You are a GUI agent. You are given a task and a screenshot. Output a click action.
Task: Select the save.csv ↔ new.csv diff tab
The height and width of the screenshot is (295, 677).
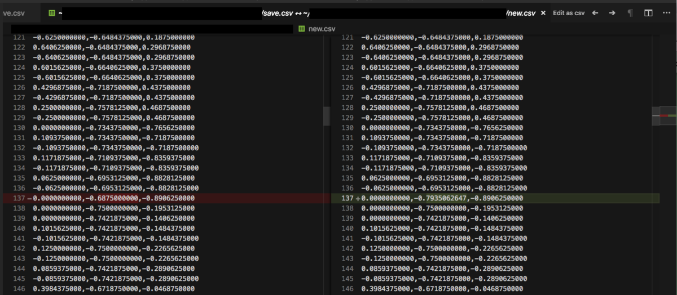295,12
